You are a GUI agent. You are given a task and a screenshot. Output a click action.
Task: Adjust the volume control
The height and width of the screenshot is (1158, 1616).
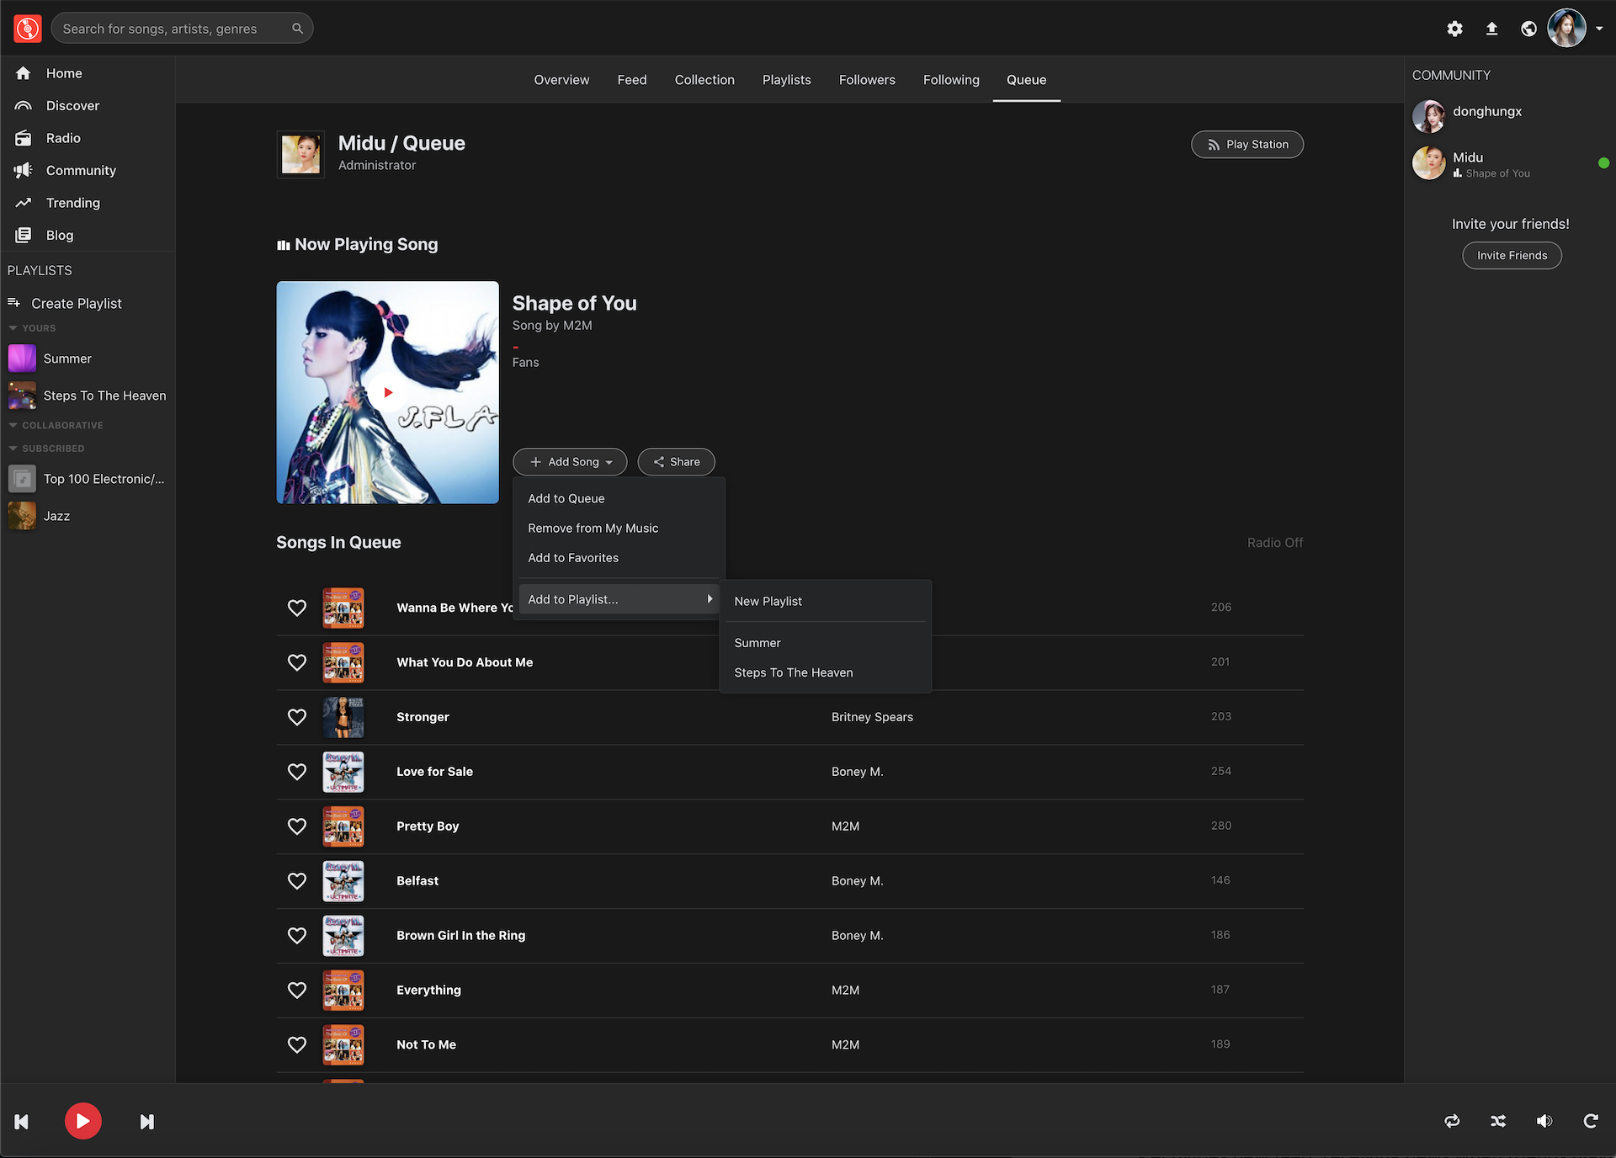(1544, 1121)
